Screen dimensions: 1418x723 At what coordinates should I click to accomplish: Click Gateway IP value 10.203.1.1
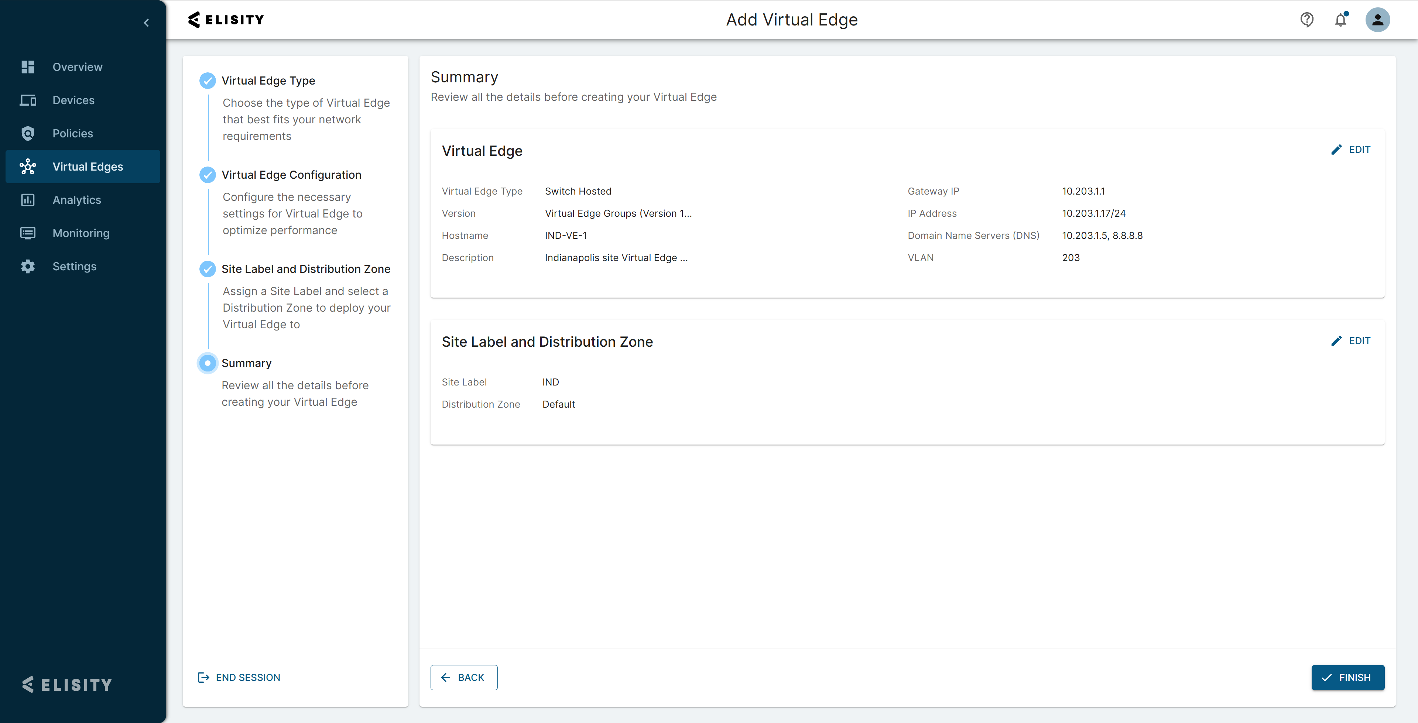[x=1083, y=191]
